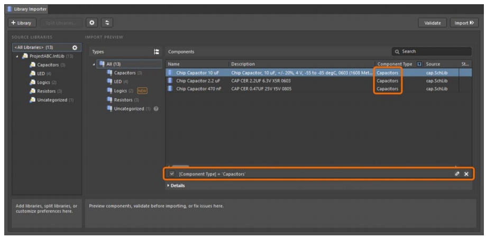
Task: Click the Split Libraries button
Action: click(61, 23)
